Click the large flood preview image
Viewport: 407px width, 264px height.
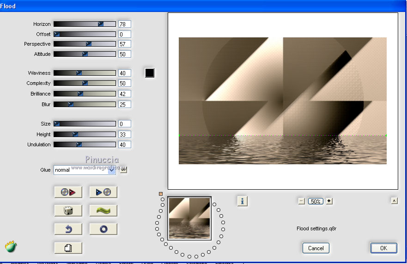click(282, 101)
